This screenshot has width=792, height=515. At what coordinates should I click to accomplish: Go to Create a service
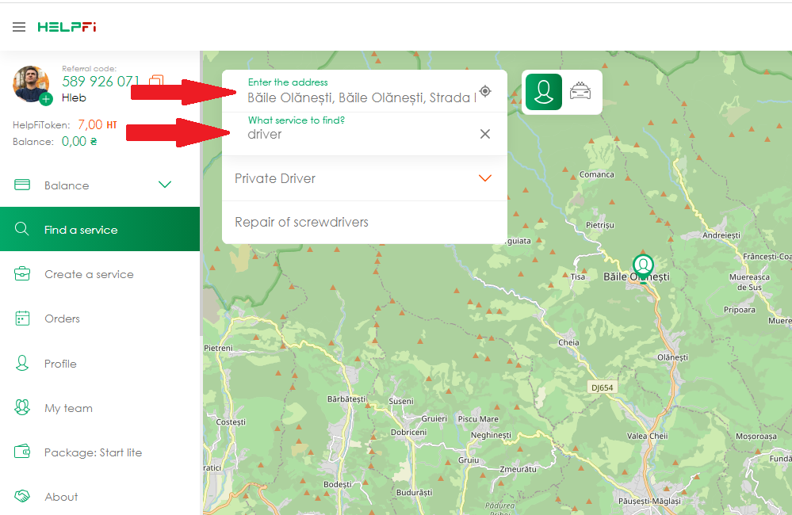[x=89, y=274]
